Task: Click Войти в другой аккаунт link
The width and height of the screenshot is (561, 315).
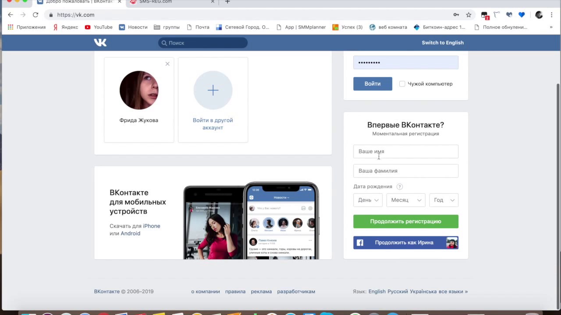Action: pyautogui.click(x=213, y=124)
